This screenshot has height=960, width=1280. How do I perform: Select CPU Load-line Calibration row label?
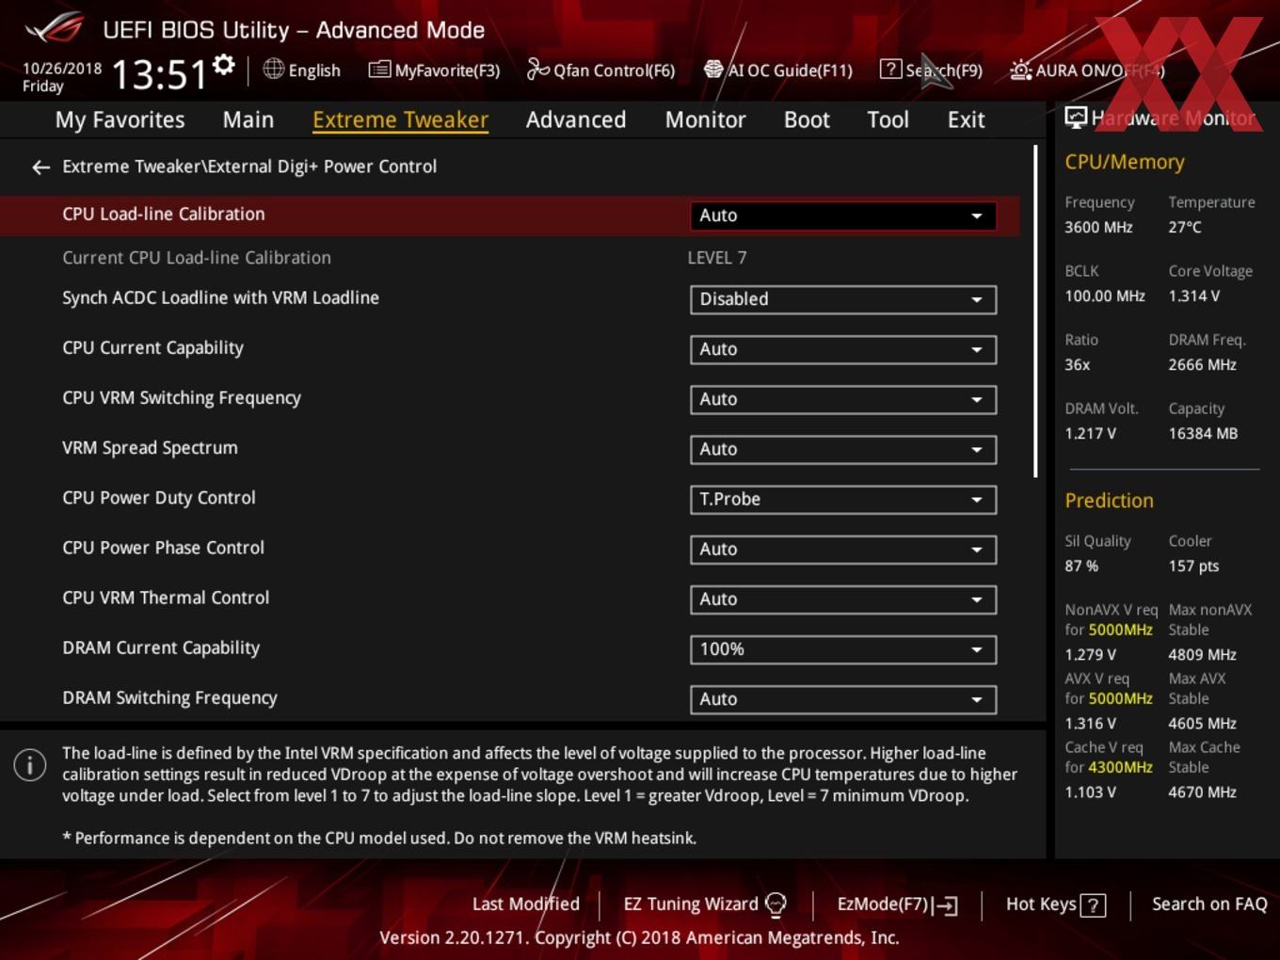164,214
